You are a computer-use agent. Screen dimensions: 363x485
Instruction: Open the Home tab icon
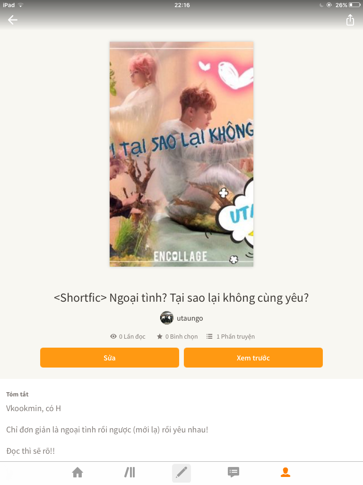tap(78, 472)
